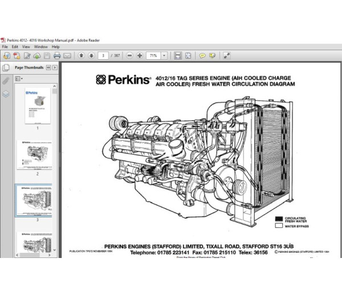This screenshot has height=295, width=342.
Task: Go to next page with down arrow
Action: [90, 56]
